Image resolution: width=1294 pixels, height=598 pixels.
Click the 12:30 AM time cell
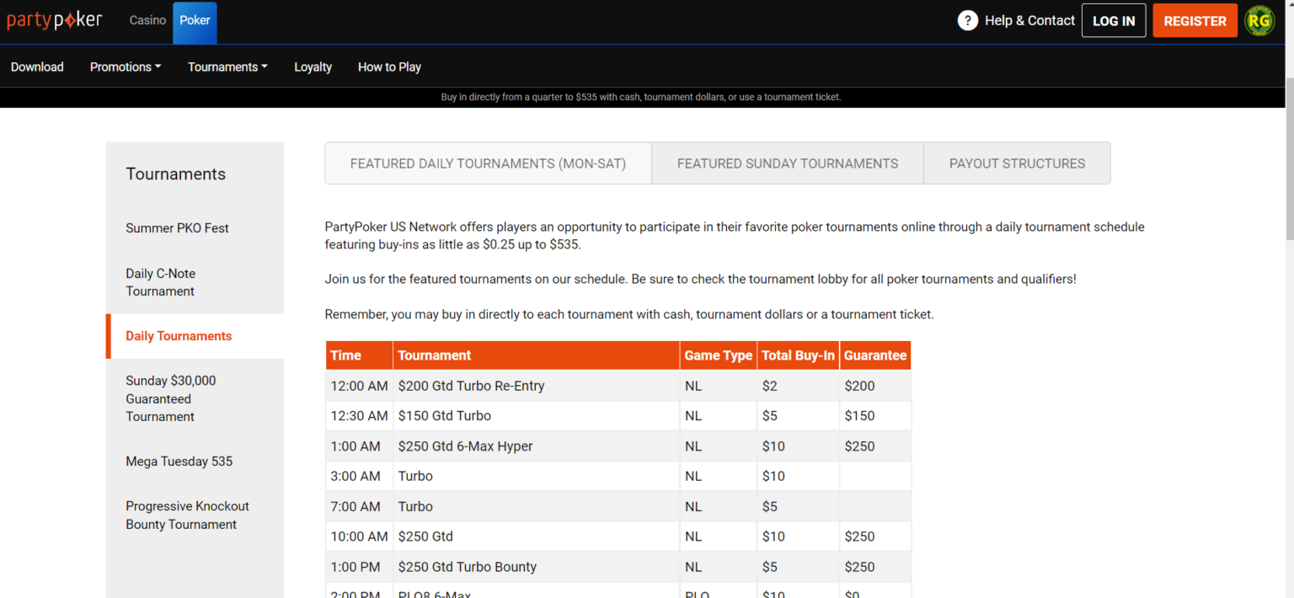(x=359, y=416)
